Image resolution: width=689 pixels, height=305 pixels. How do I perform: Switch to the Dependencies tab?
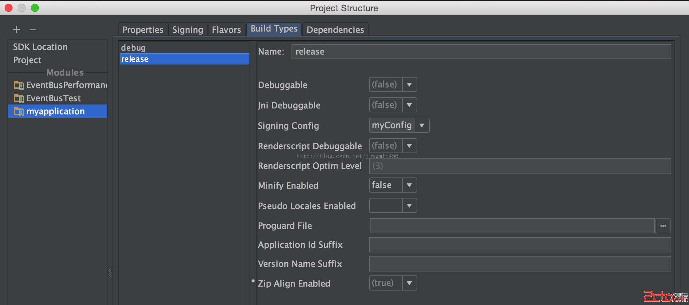(x=335, y=30)
